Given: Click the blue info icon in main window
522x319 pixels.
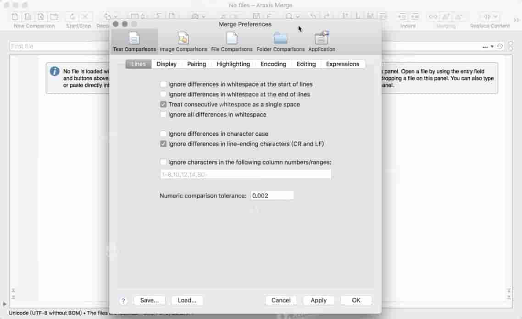Looking at the screenshot, I should 55,71.
